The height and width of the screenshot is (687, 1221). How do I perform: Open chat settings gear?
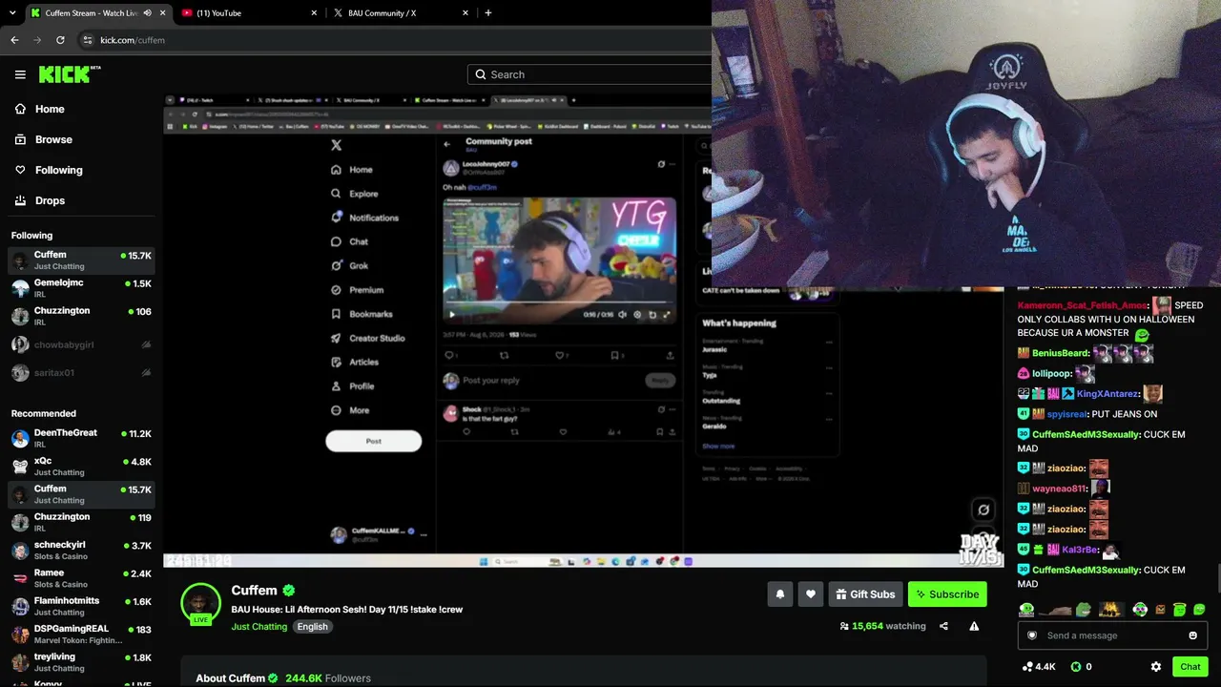[x=1156, y=667]
